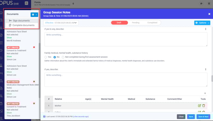Screen dimensions: 213x121
Task: Show Consent to Treatment for Tina Jacobson
Action: coord(9,113)
